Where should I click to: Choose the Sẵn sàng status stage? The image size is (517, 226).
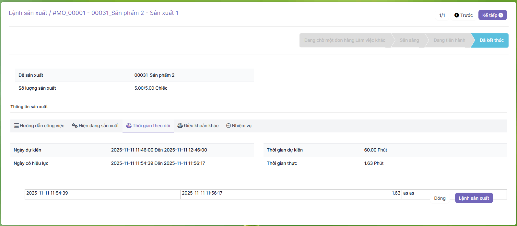click(x=409, y=40)
